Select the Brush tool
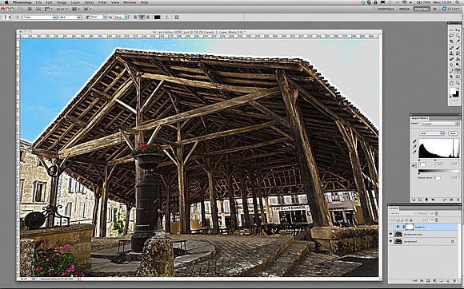The image size is (464, 289). [x=458, y=48]
